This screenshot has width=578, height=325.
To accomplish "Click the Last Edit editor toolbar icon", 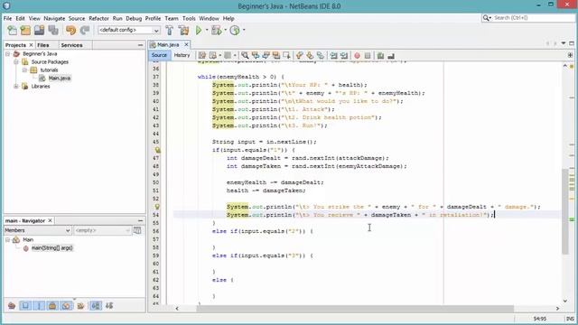I will (x=202, y=56).
